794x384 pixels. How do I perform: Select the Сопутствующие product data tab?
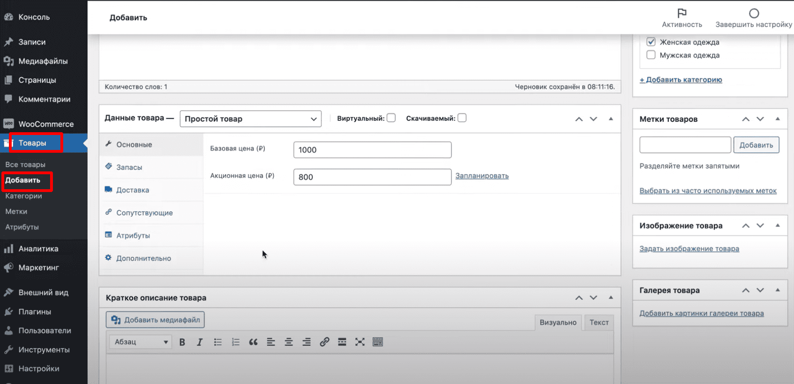(x=151, y=213)
